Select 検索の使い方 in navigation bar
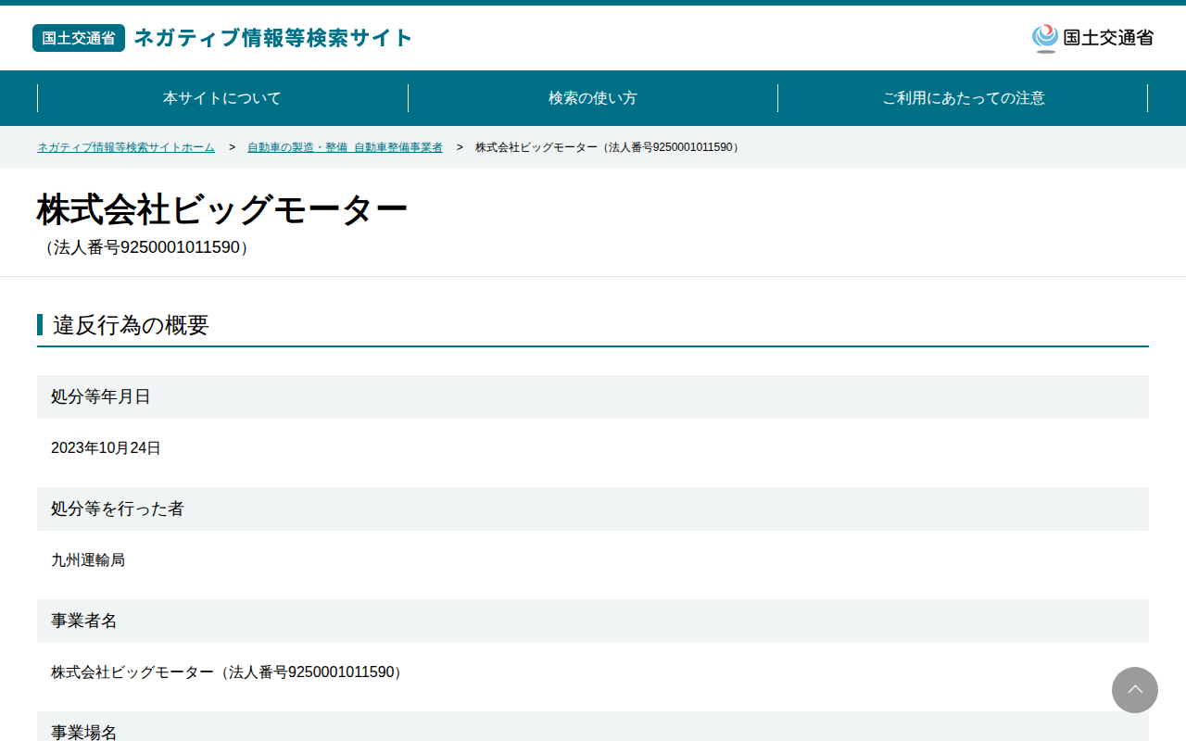Image resolution: width=1186 pixels, height=741 pixels. (x=593, y=98)
